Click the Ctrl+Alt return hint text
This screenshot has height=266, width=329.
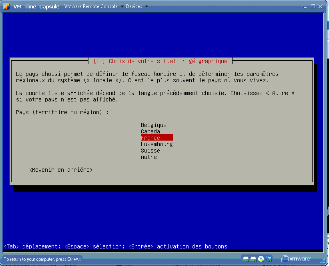[x=42, y=259]
